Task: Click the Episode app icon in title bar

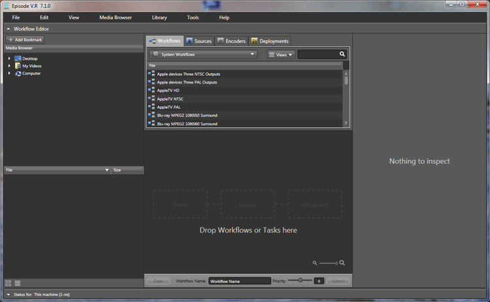Action: (x=7, y=6)
